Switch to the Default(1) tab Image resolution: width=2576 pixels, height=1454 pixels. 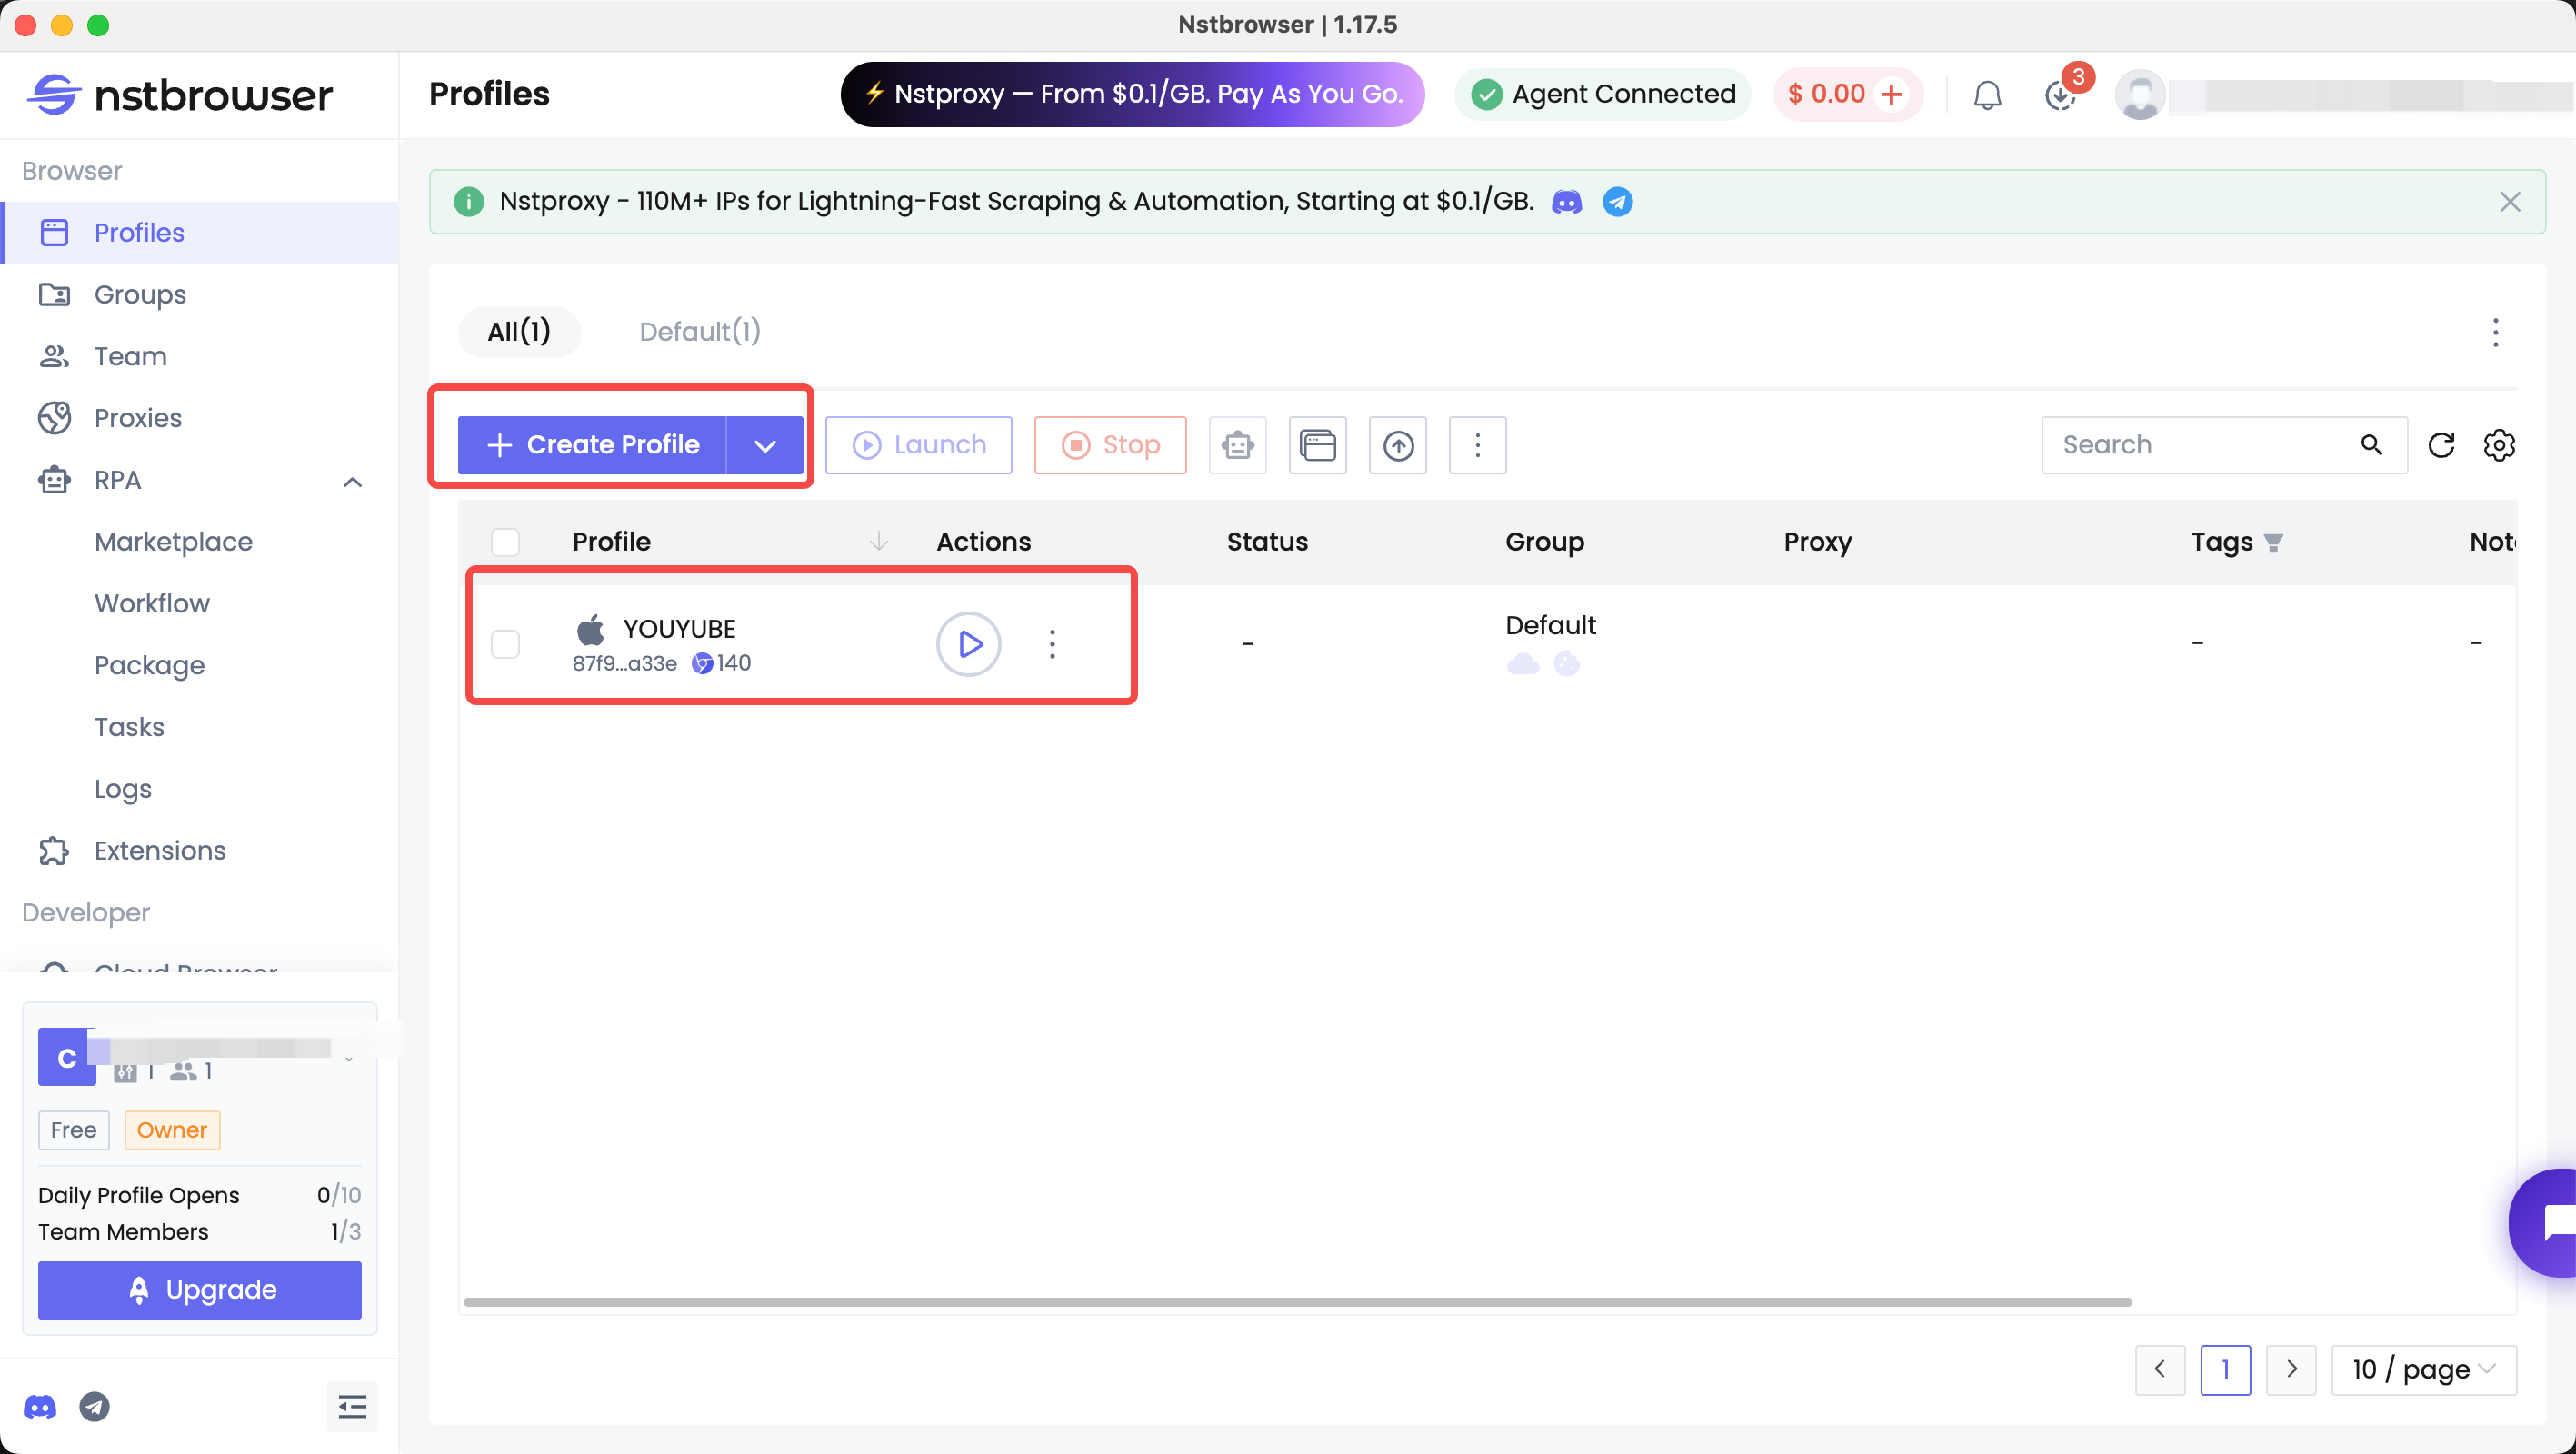point(698,331)
